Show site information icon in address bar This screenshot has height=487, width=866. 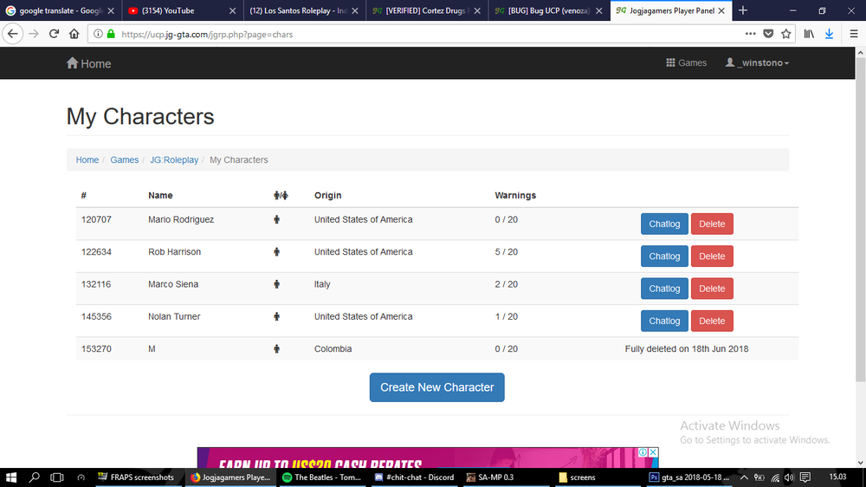pos(98,35)
